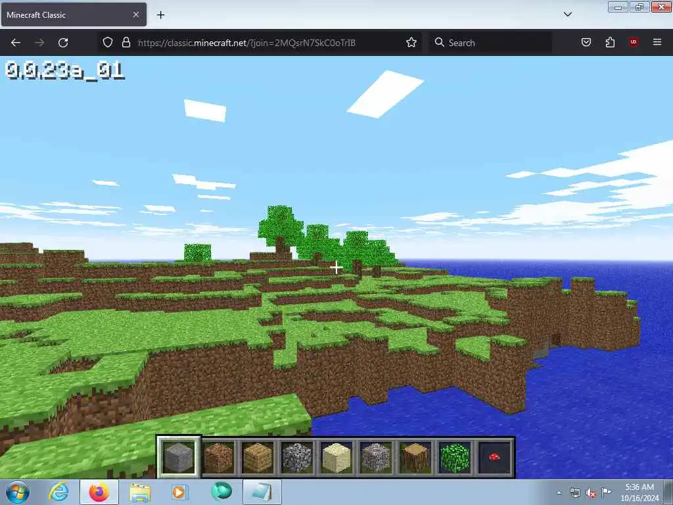The image size is (673, 505).
Task: Open the muted volume tray icon
Action: pyautogui.click(x=591, y=493)
